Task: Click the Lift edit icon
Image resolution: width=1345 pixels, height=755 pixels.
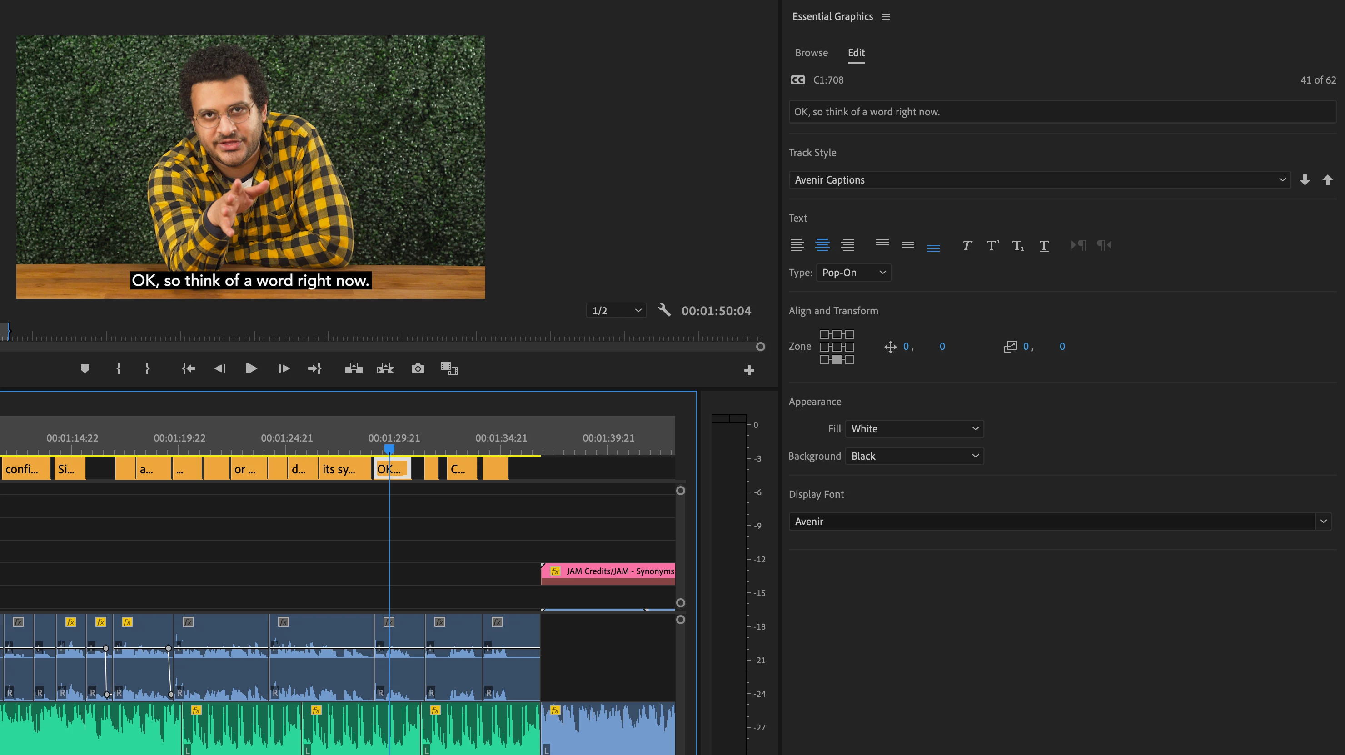Action: 354,368
